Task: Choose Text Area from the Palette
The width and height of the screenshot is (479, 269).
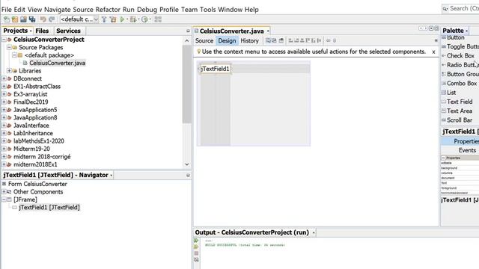Action: 460,111
